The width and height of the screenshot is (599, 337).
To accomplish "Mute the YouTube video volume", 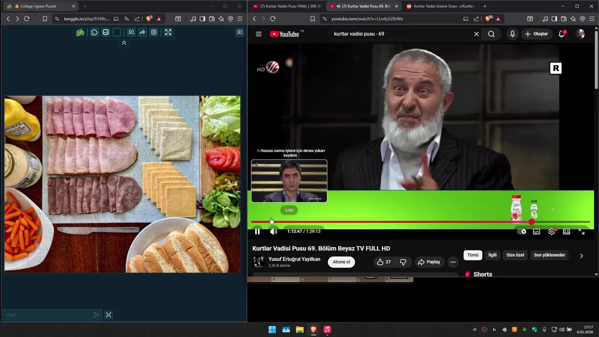I will (274, 231).
